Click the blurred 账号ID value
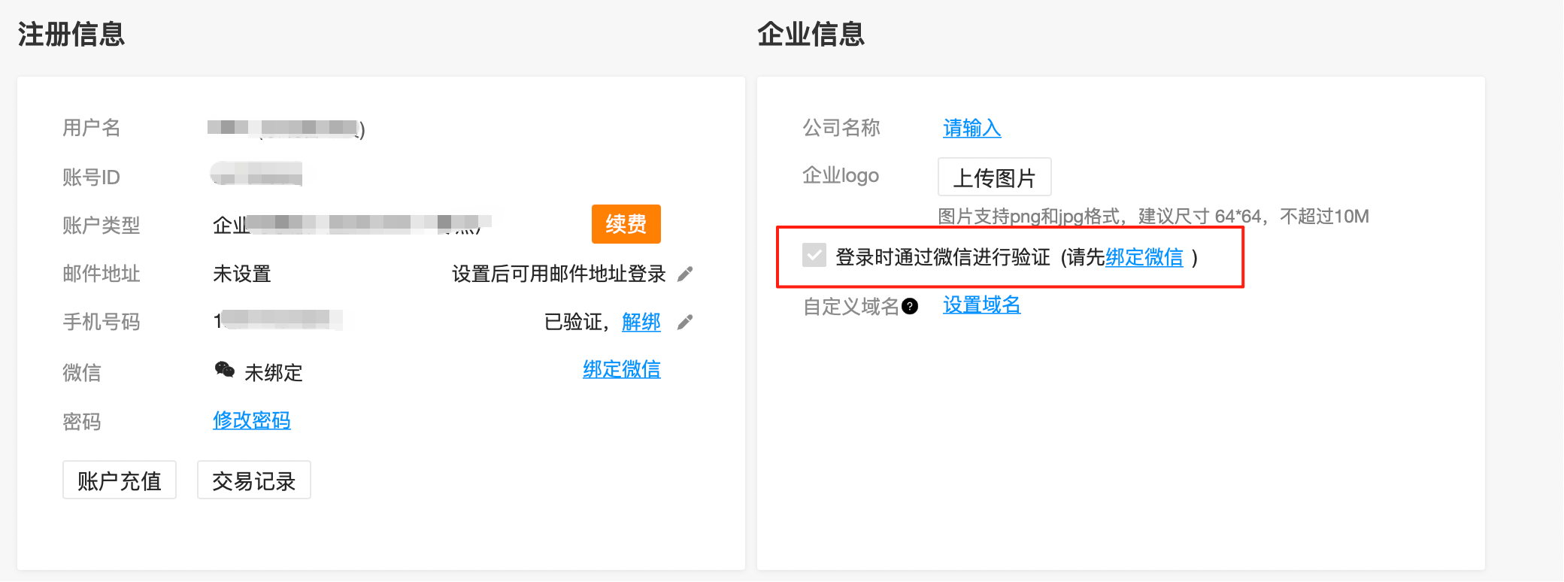 coord(256,174)
